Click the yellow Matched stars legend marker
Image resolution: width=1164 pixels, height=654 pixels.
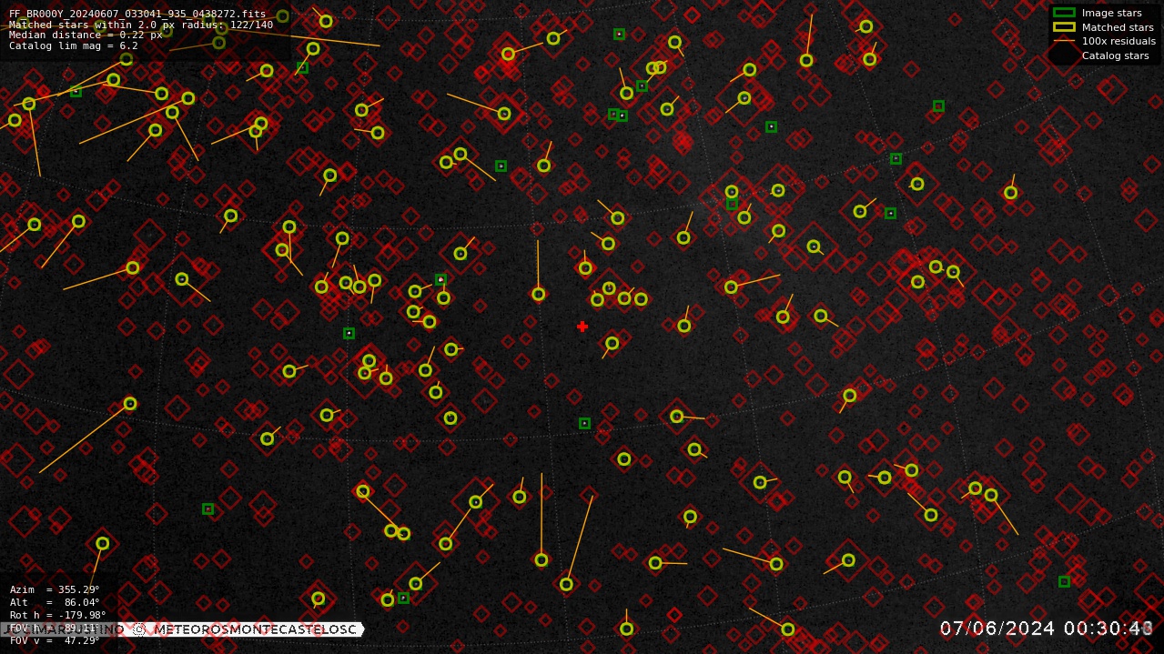(1064, 27)
